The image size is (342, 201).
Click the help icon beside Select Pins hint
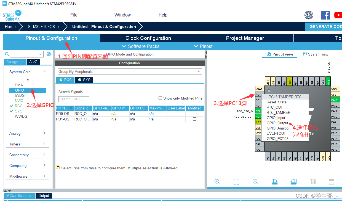(x=58, y=167)
